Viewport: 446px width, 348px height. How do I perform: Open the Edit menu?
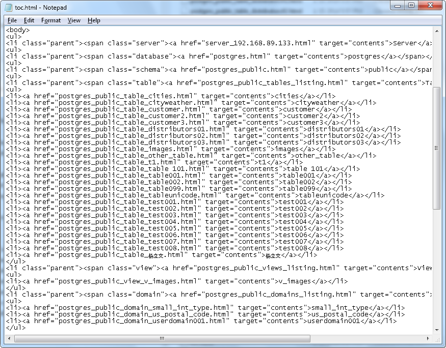[x=29, y=20]
